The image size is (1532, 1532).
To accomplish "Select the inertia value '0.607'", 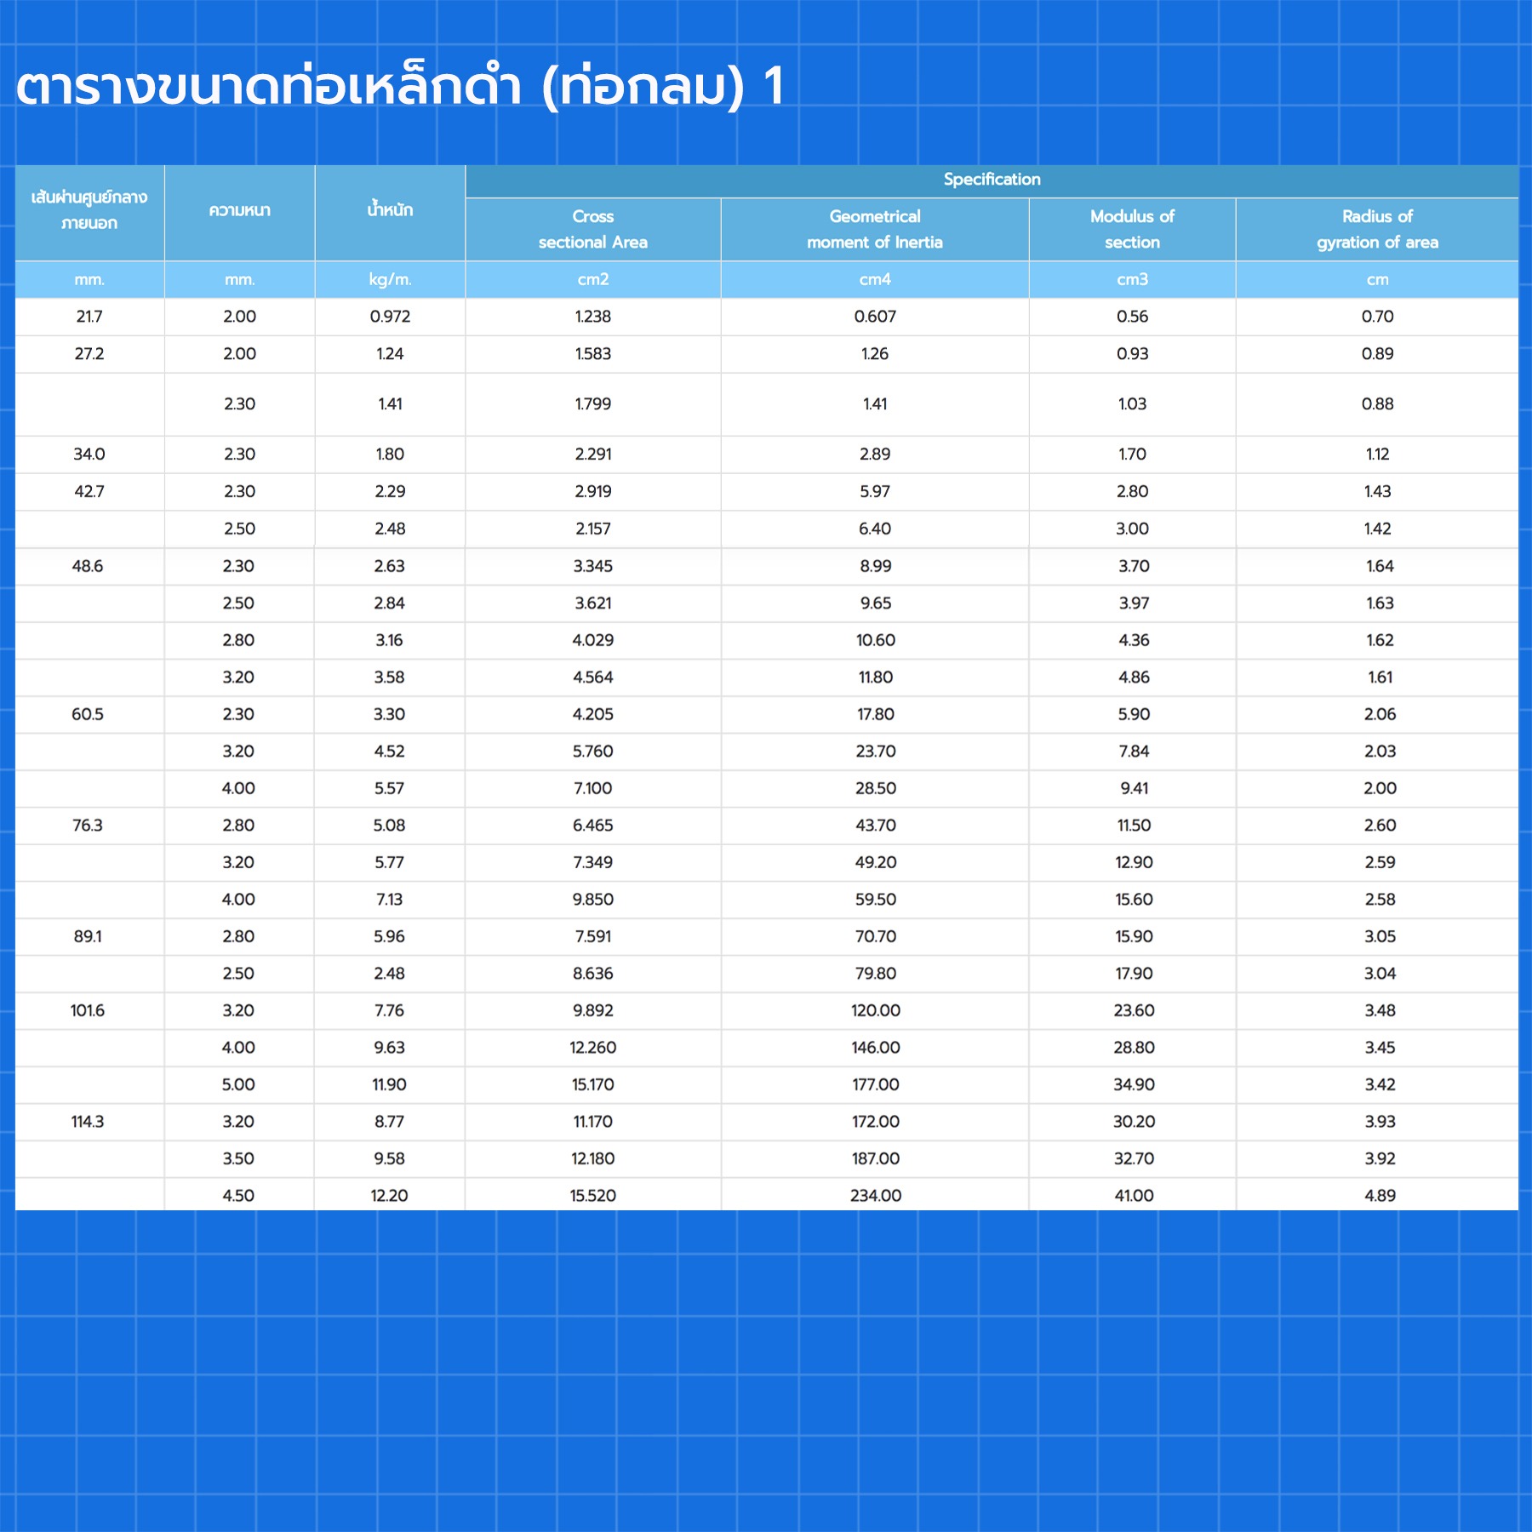I will point(875,317).
